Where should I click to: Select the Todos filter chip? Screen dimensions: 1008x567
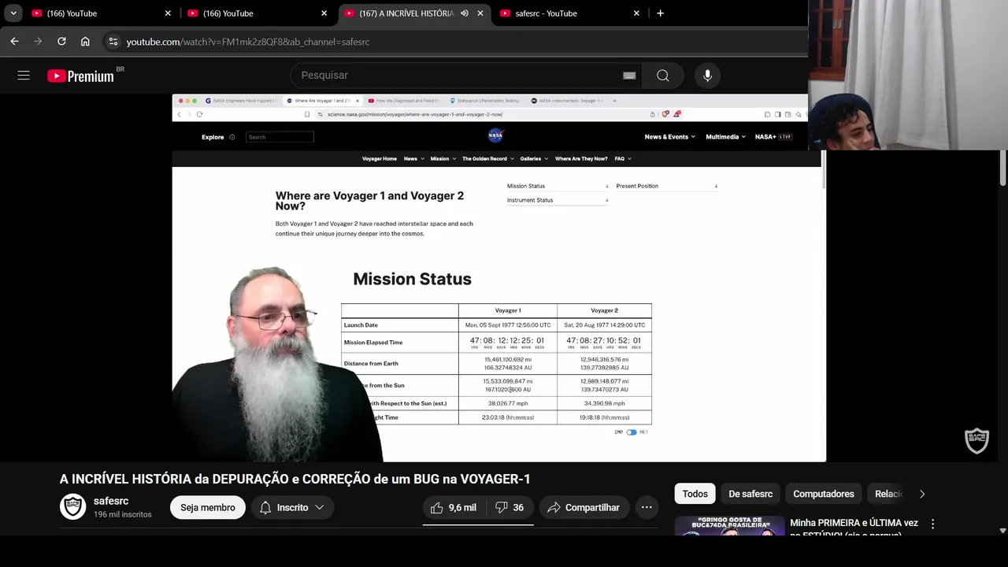coord(695,494)
